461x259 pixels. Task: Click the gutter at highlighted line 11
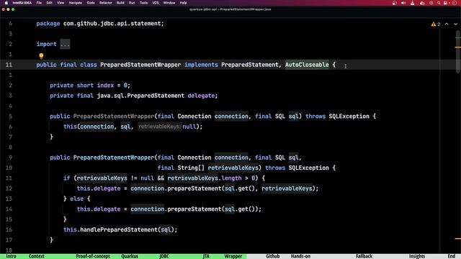[9, 65]
